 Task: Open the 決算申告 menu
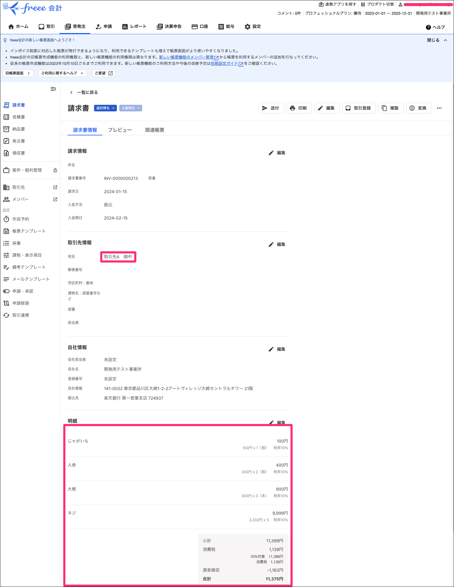click(169, 27)
